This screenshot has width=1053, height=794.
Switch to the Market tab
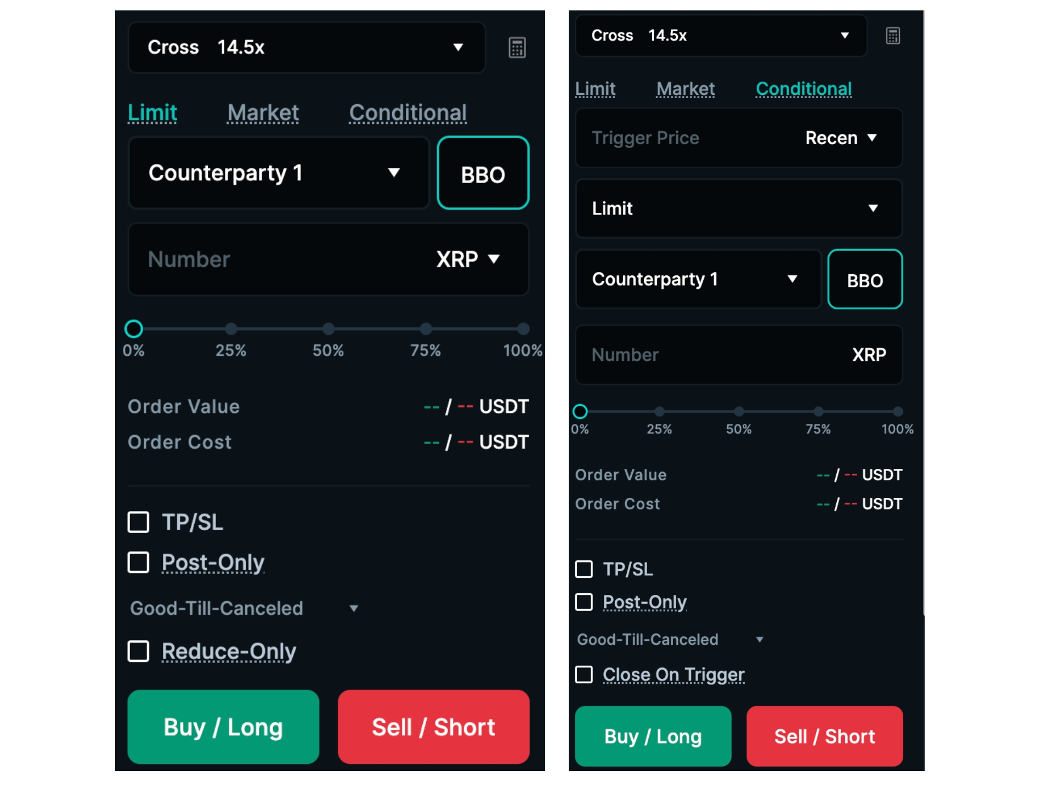[x=262, y=112]
